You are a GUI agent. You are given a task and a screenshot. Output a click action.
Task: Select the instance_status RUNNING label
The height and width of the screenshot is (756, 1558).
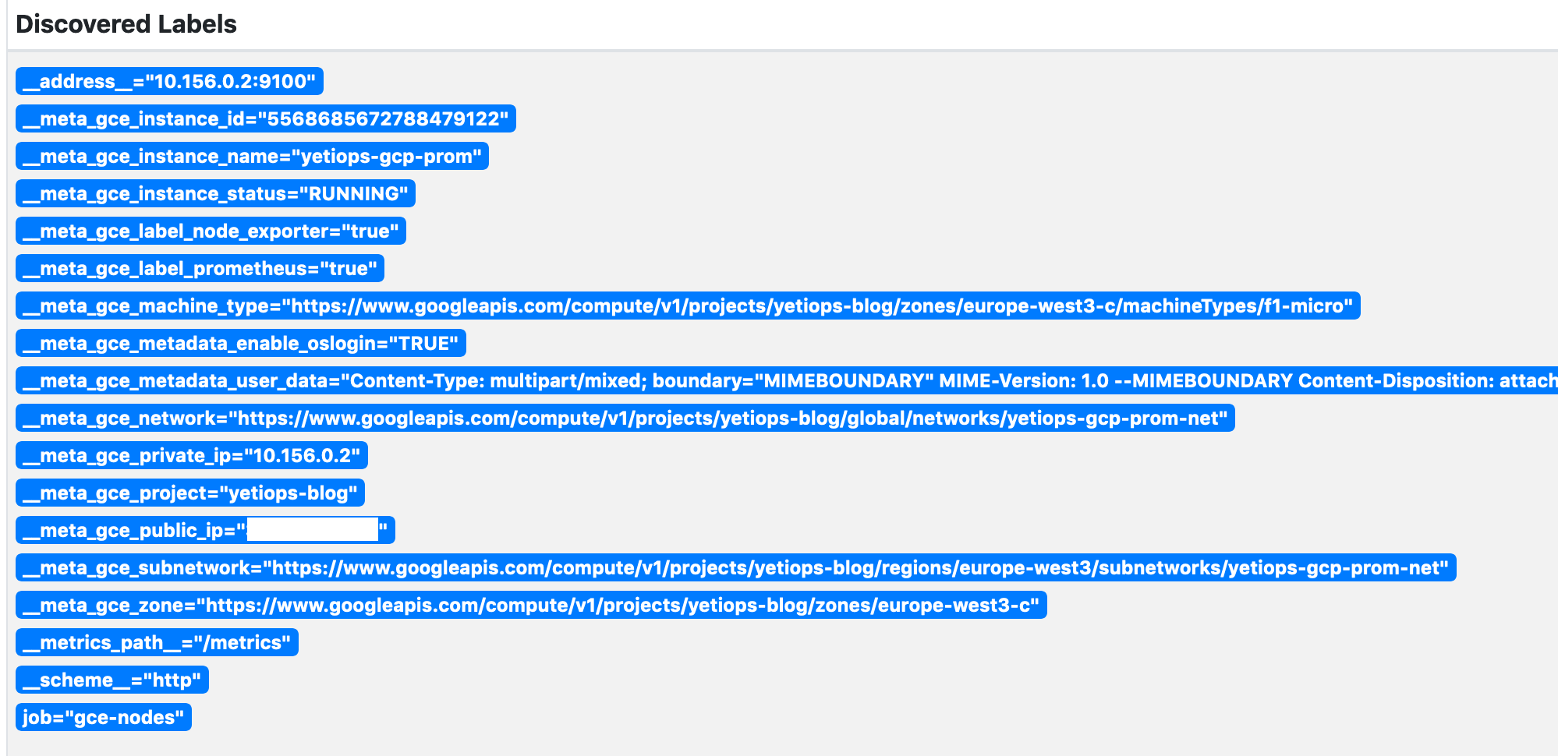coord(214,193)
